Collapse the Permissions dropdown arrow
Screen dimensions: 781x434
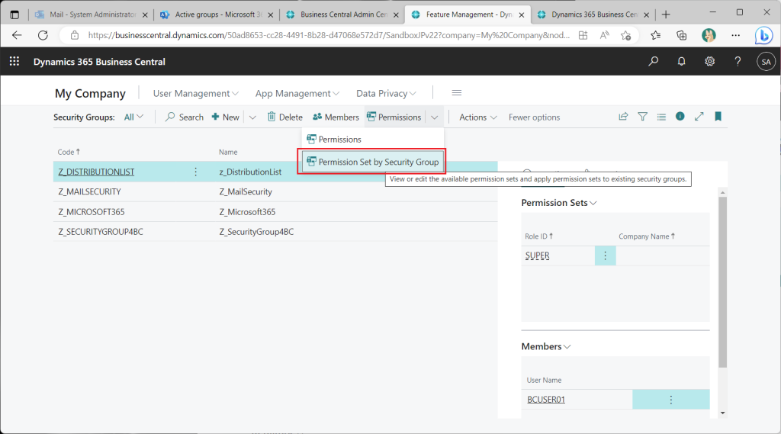(434, 117)
